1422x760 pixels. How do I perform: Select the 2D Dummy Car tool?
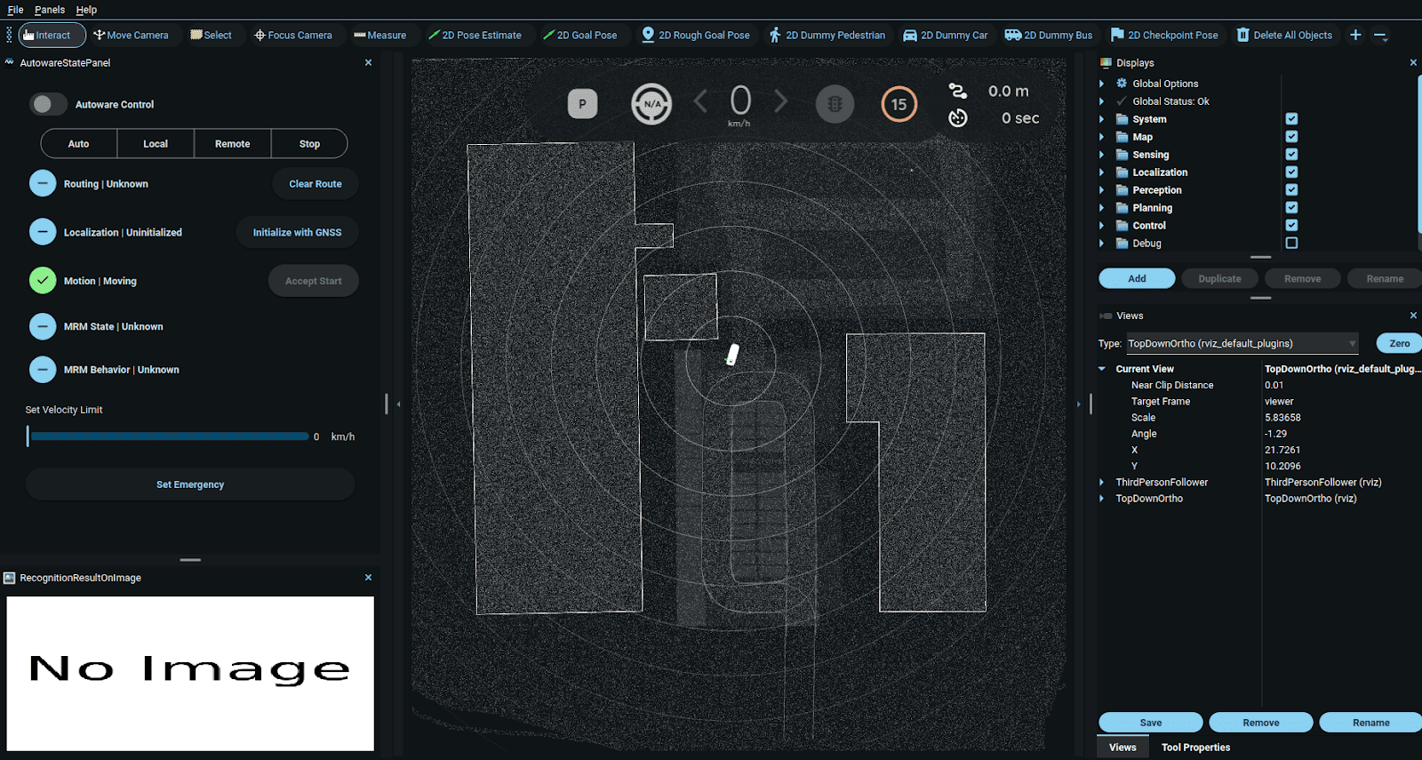pos(945,36)
